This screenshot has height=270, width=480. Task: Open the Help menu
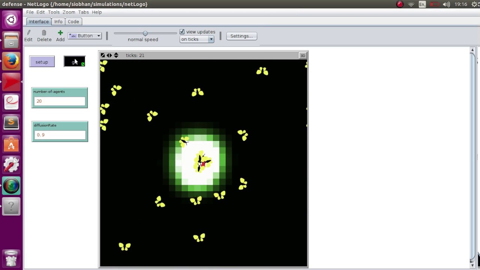click(x=97, y=12)
